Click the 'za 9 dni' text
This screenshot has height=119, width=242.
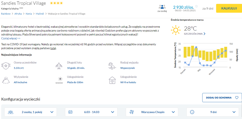(x=208, y=9)
